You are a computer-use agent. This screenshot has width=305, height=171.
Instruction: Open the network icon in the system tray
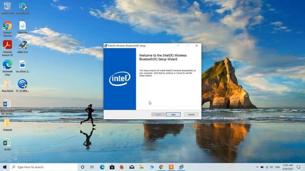pos(267,167)
